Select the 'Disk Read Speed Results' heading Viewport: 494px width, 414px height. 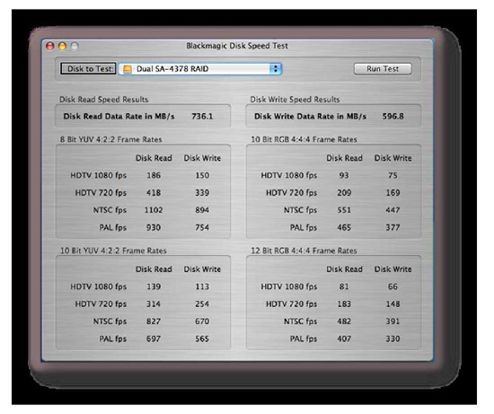103,100
